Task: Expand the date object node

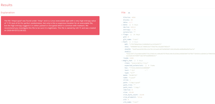Action: click(x=122, y=25)
